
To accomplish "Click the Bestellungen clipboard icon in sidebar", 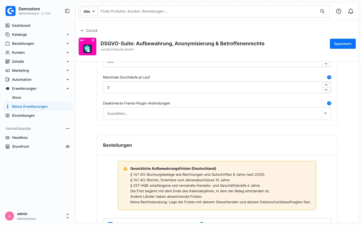I will (8, 43).
